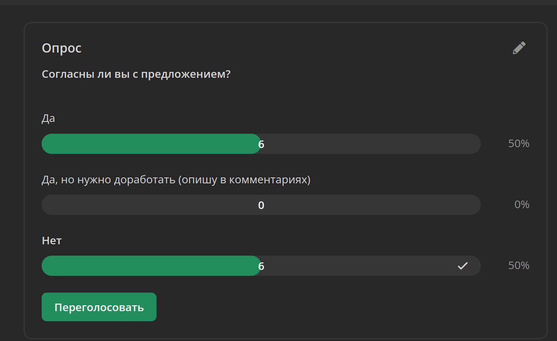The image size is (557, 341).
Task: Click the gray unfilled part of the Да bar
Action: pyautogui.click(x=371, y=144)
